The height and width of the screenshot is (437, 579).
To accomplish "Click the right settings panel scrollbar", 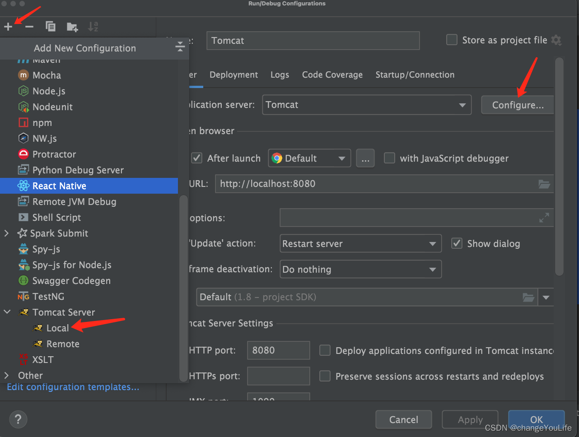I will click(x=559, y=166).
